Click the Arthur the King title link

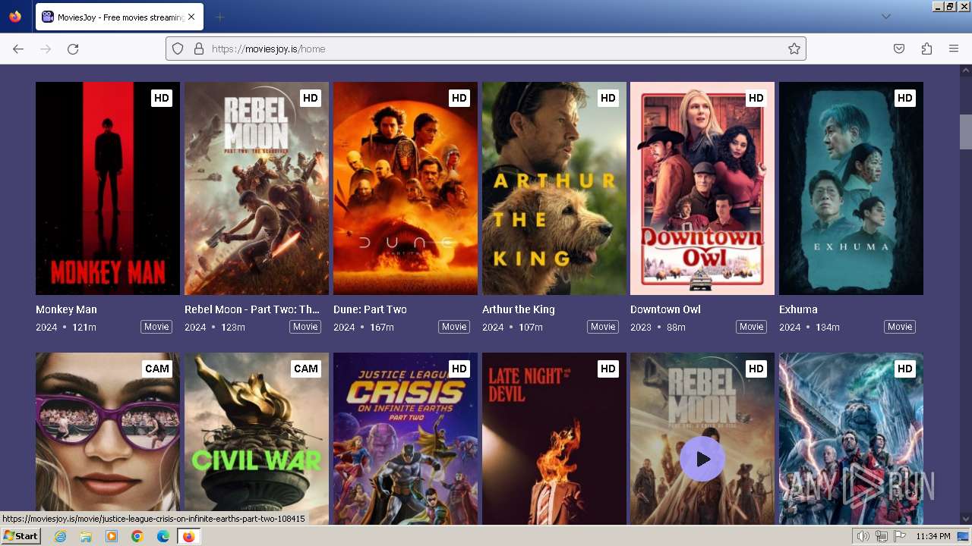coord(519,309)
